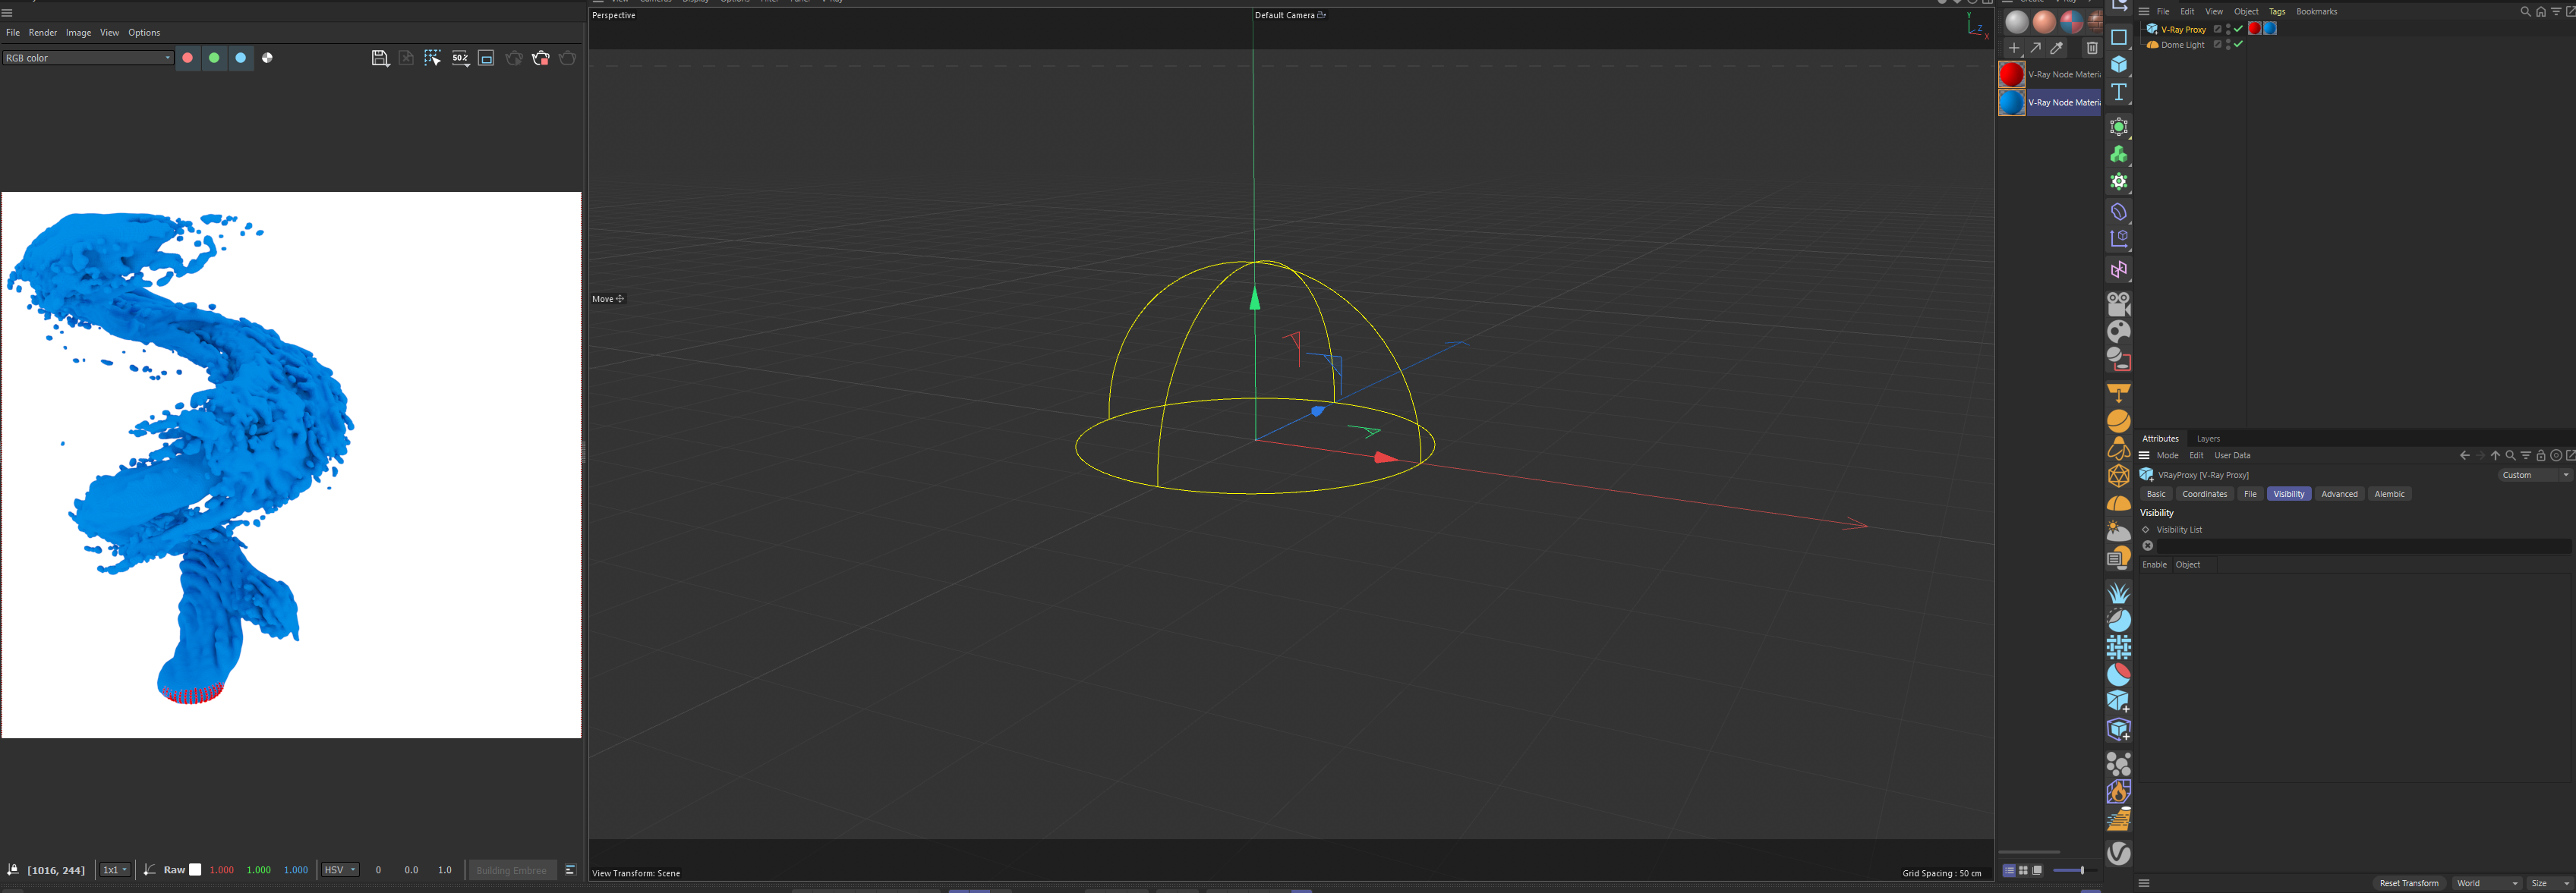Click the Building Embree progress bar
The image size is (2576, 893).
coord(512,870)
